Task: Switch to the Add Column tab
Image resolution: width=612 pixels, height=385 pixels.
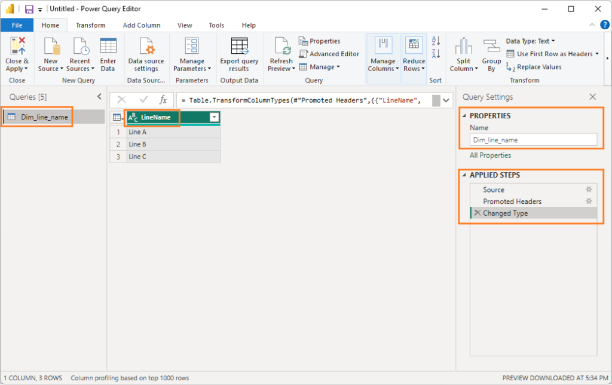Action: tap(142, 25)
